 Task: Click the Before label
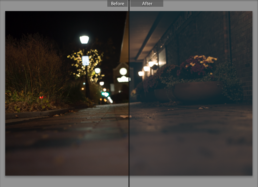click(117, 4)
